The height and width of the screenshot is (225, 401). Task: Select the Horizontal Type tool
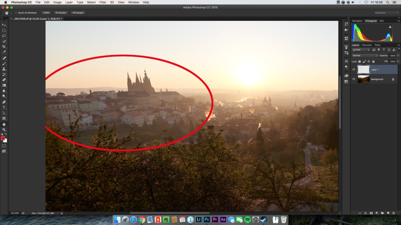point(4,107)
